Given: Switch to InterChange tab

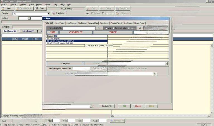Looking at the screenshot, I should click(71, 23).
